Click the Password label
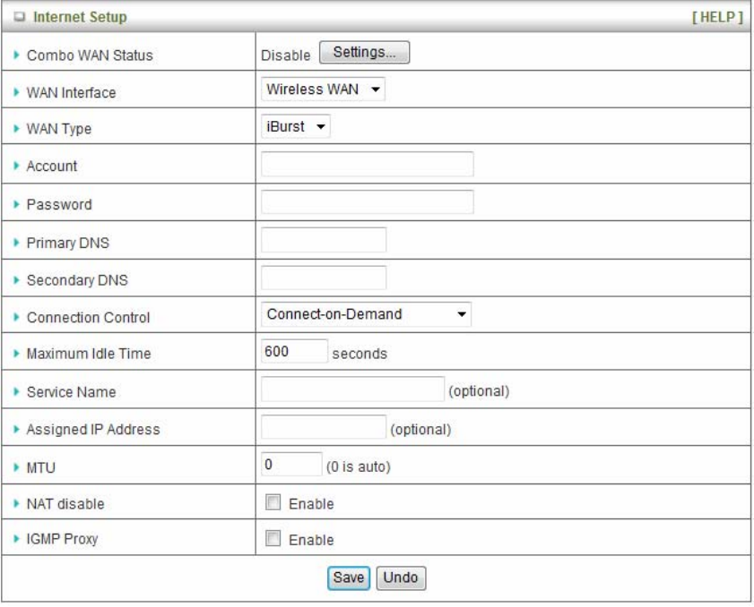 tap(59, 205)
